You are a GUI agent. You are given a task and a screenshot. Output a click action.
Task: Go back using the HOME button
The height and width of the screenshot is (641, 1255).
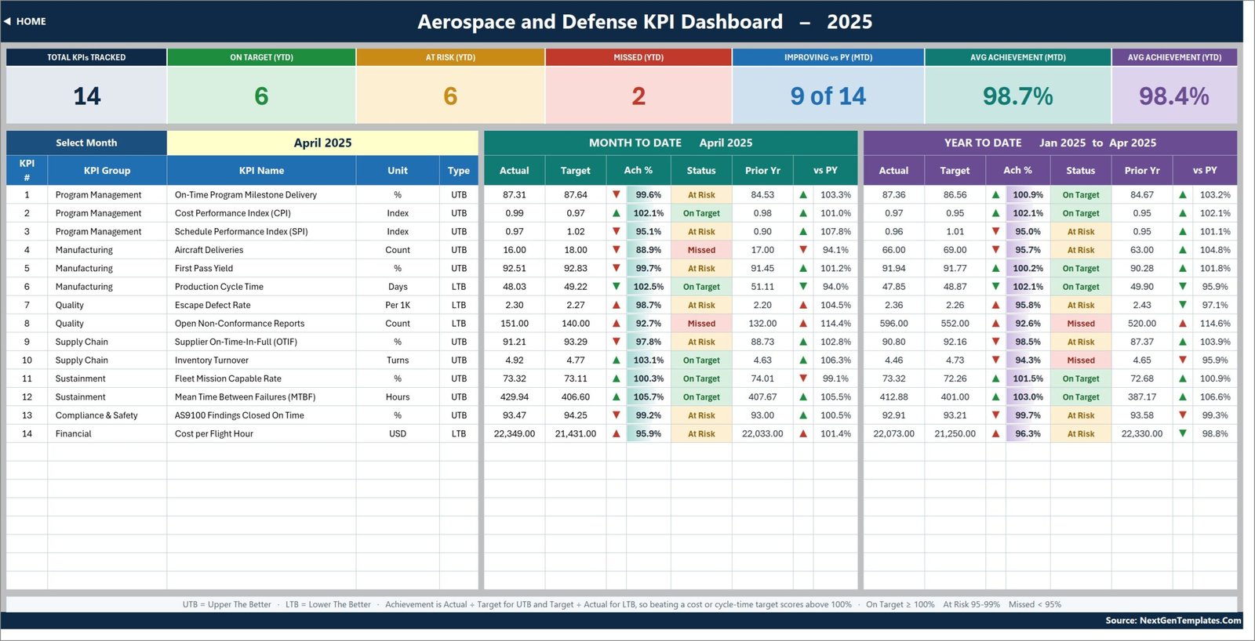click(x=25, y=21)
